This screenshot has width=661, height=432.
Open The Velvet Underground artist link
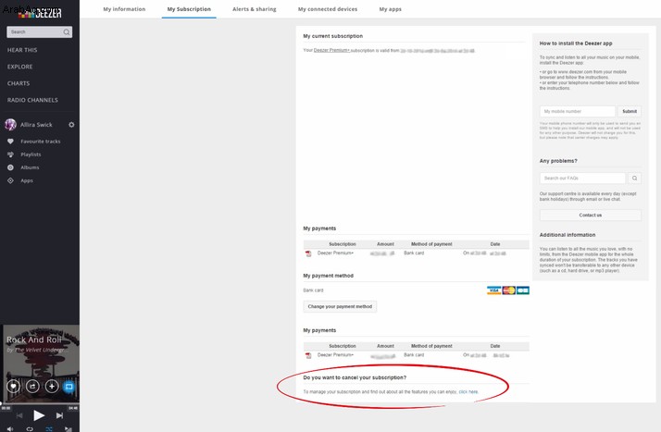[40, 350]
